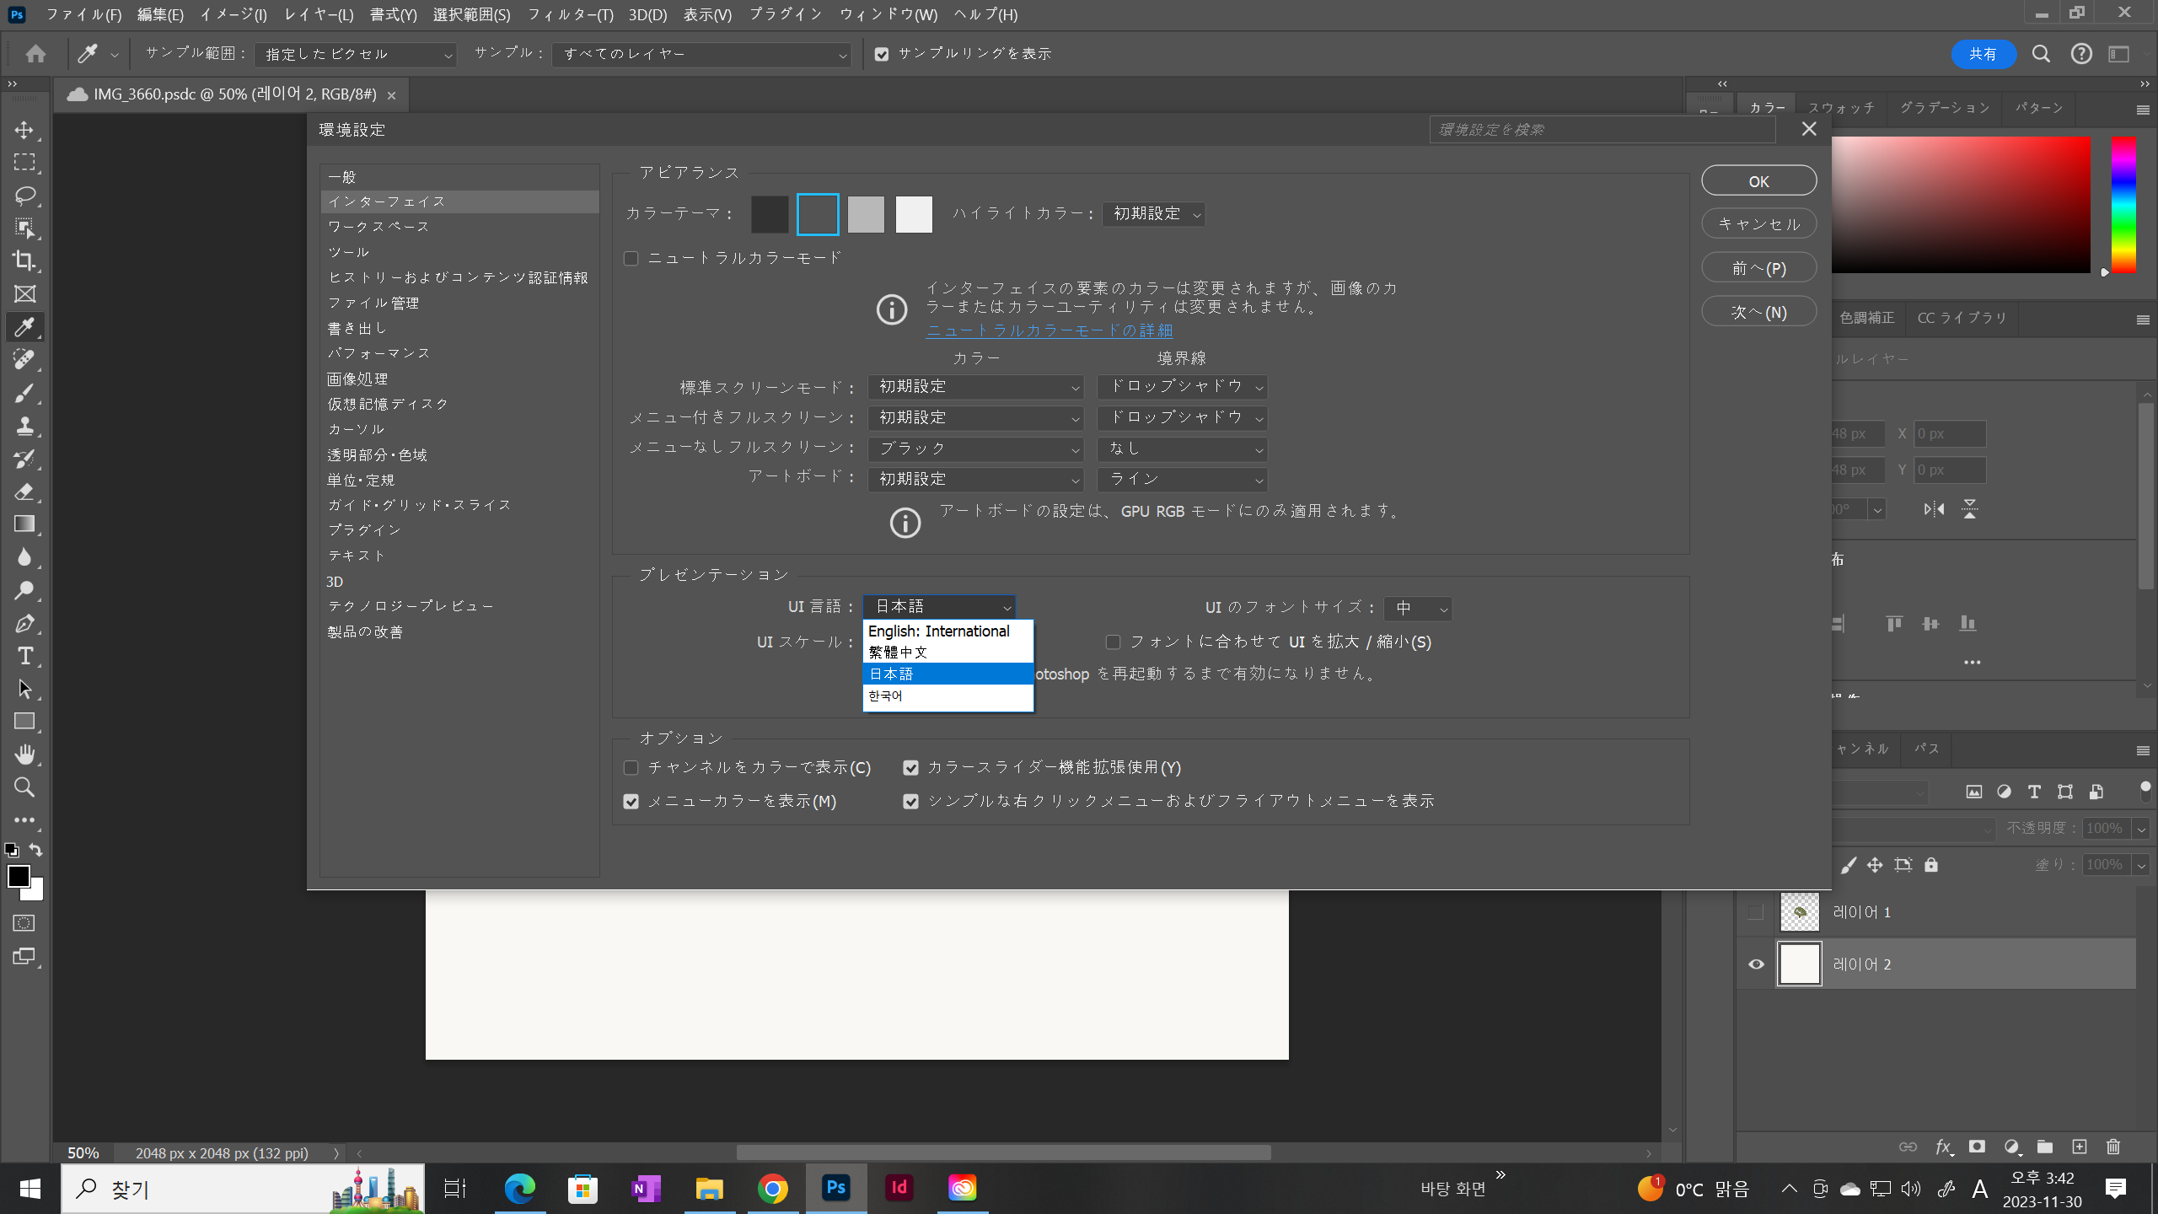Open the search magnifier icon top right
Screen dimensions: 2158x1214
(x=2041, y=54)
